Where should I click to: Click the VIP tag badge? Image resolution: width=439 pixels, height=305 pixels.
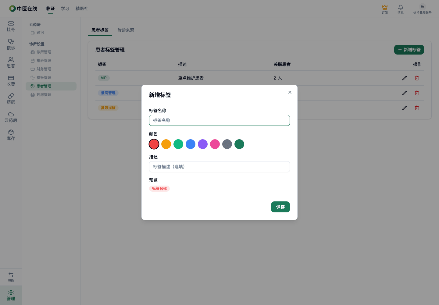tap(104, 78)
